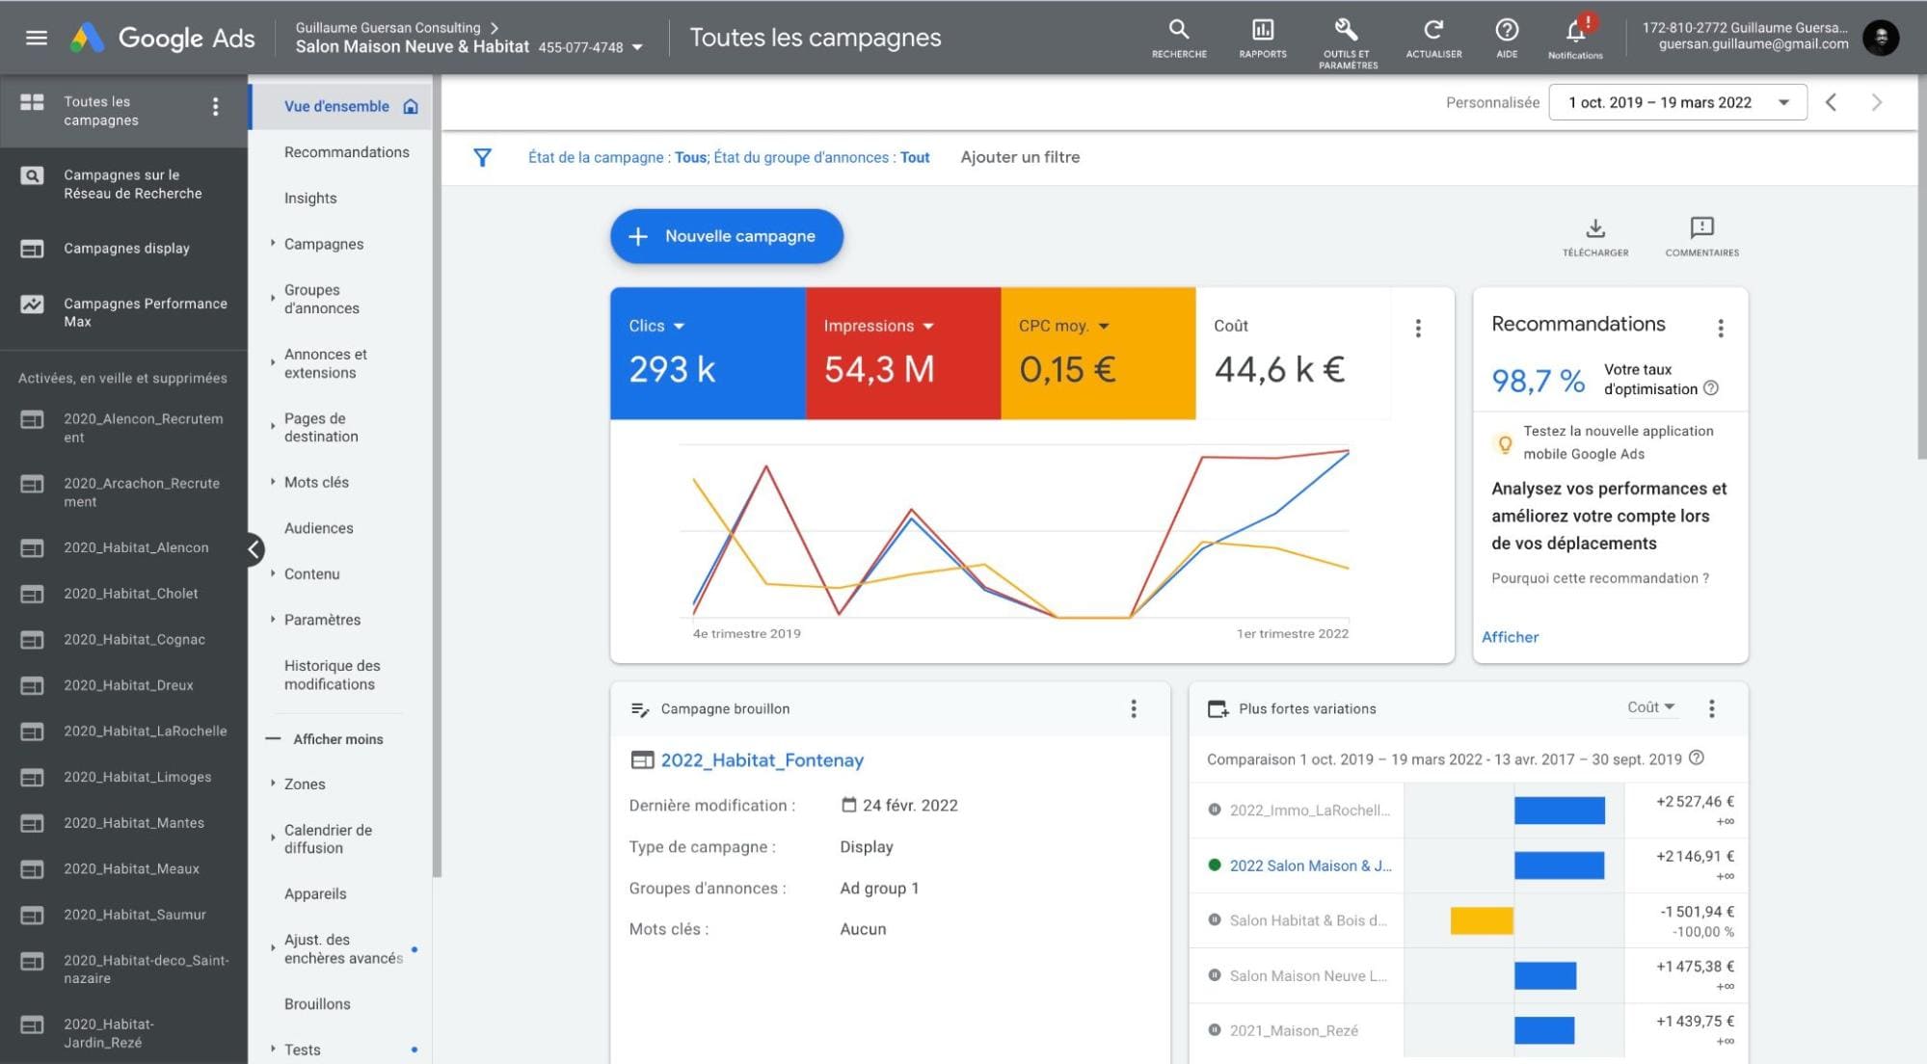
Task: Click the Coût 44,6 k € metric tile
Action: pos(1293,353)
